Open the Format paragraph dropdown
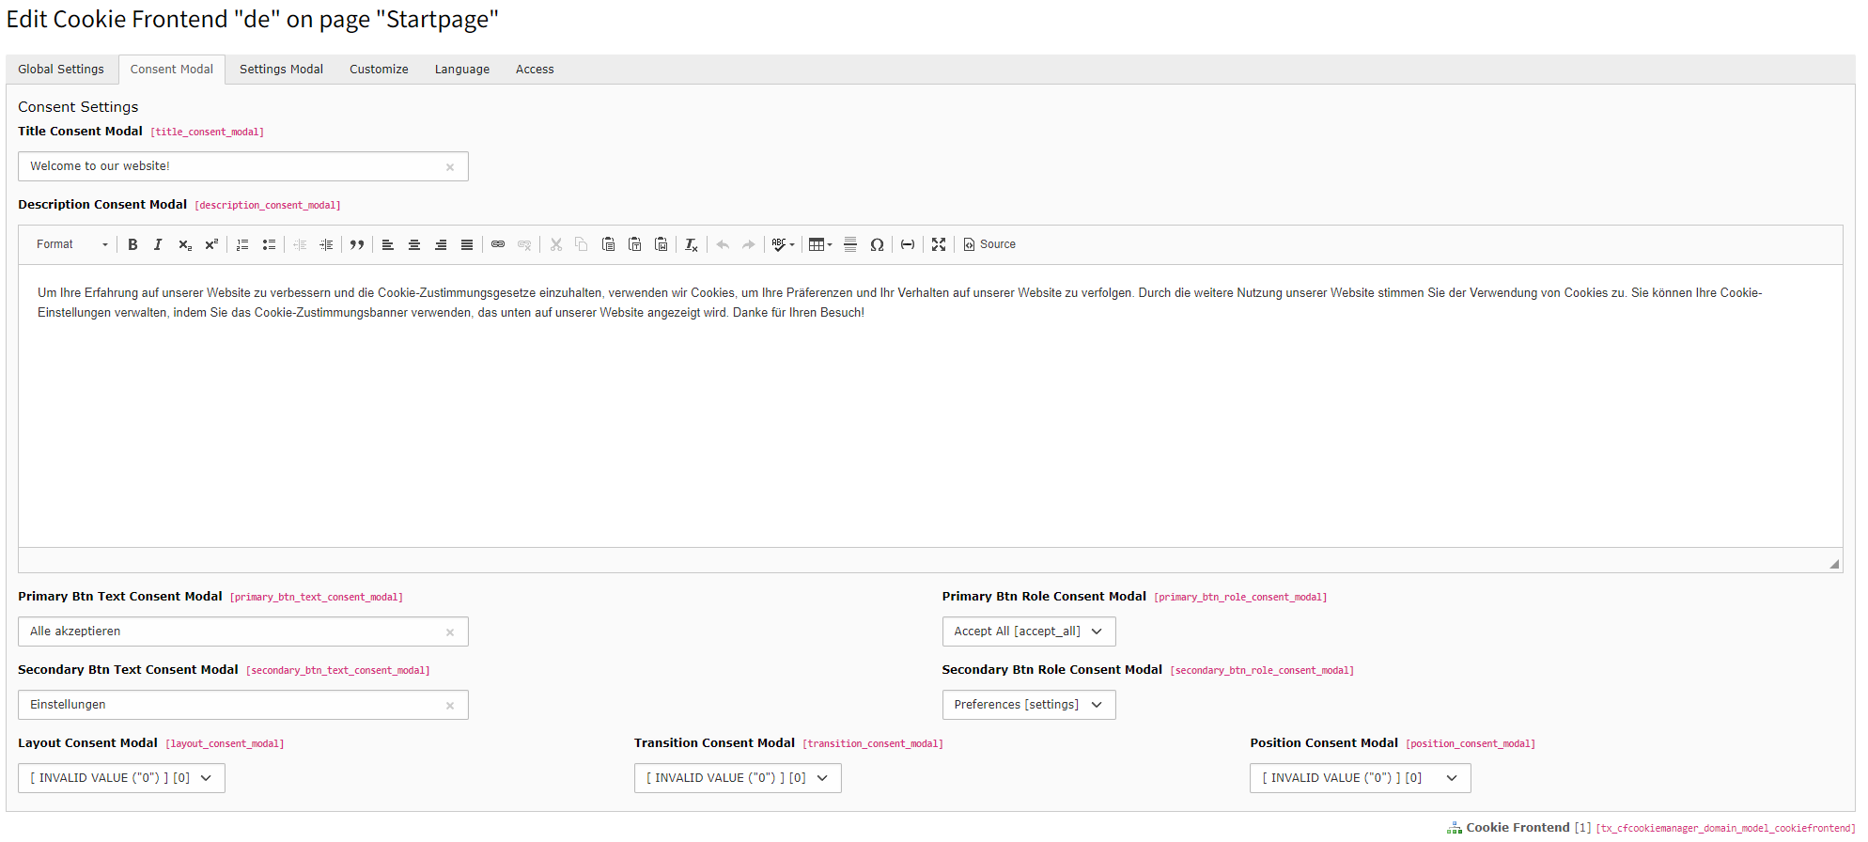The height and width of the screenshot is (842, 1868). [x=72, y=244]
